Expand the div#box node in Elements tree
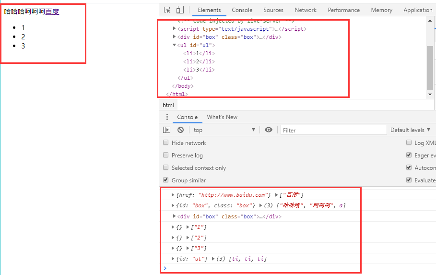 pyautogui.click(x=174, y=36)
